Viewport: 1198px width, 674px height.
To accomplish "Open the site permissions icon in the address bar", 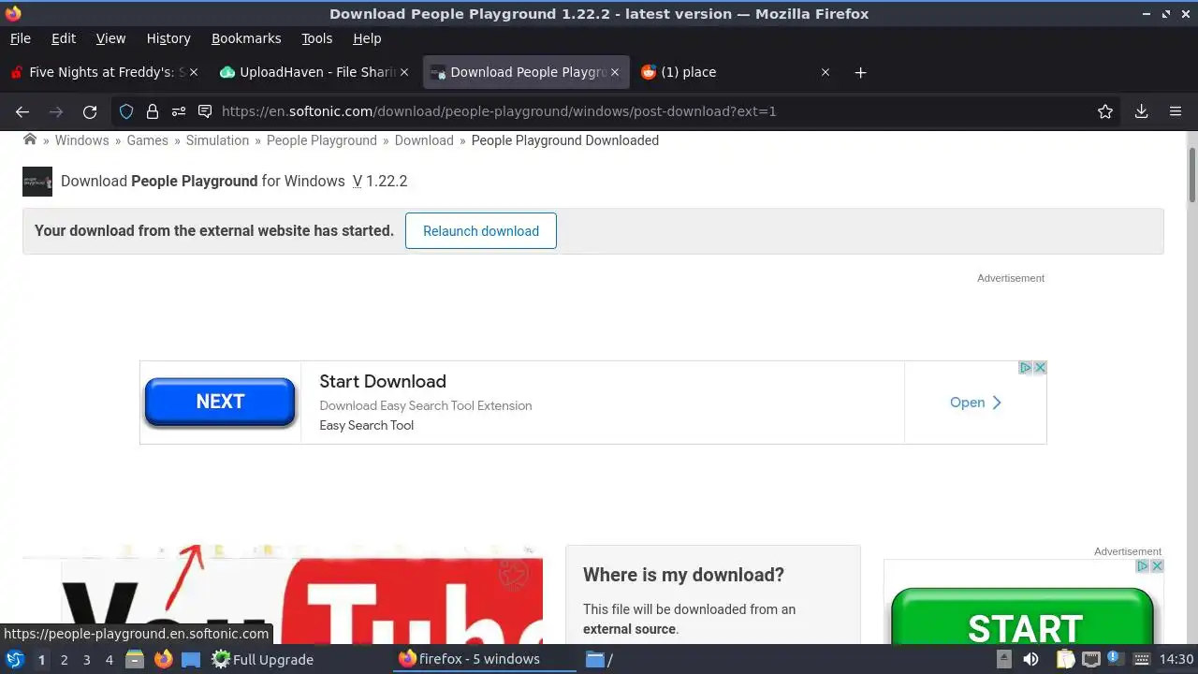I will point(178,111).
